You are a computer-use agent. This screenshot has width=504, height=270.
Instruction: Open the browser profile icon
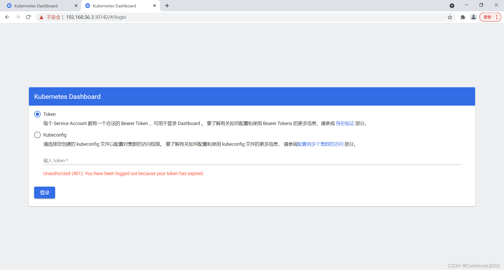tap(474, 17)
